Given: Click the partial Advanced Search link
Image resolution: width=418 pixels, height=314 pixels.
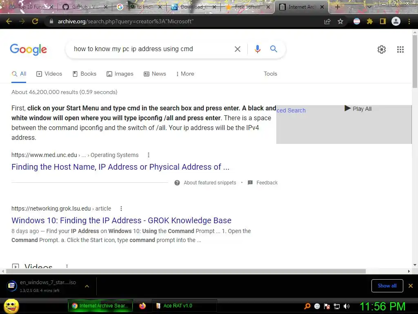Looking at the screenshot, I should (x=291, y=110).
